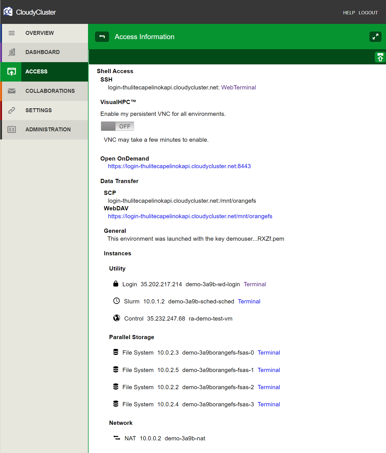
Task: Click the Access upload icon in sidebar
Action: [x=12, y=72]
